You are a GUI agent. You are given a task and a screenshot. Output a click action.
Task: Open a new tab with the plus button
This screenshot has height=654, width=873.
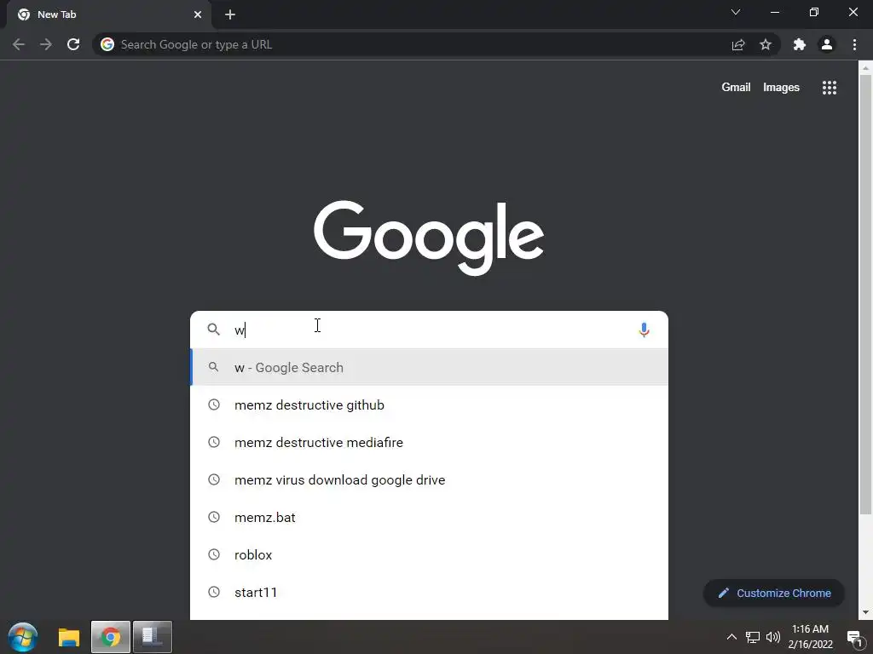tap(230, 14)
